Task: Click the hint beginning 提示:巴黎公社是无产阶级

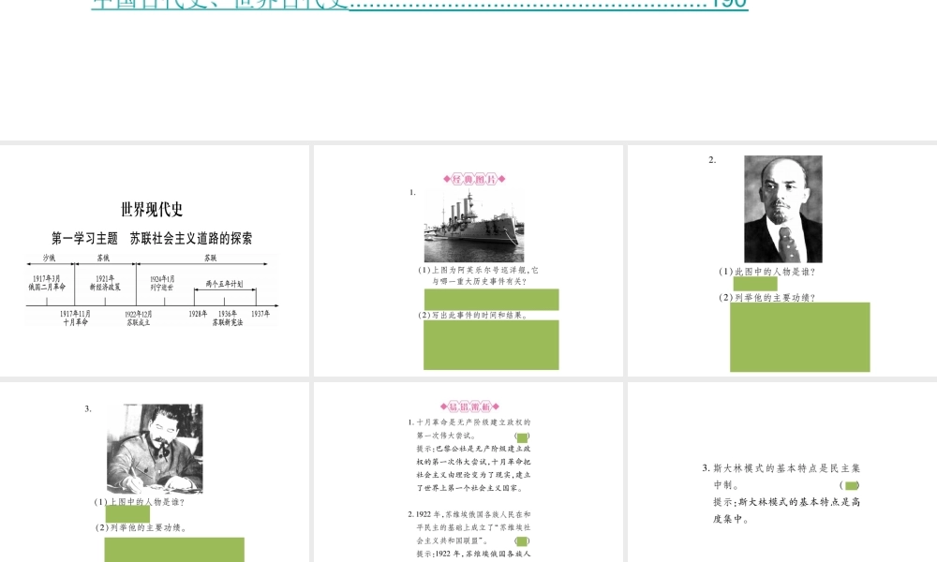Action: (x=473, y=468)
